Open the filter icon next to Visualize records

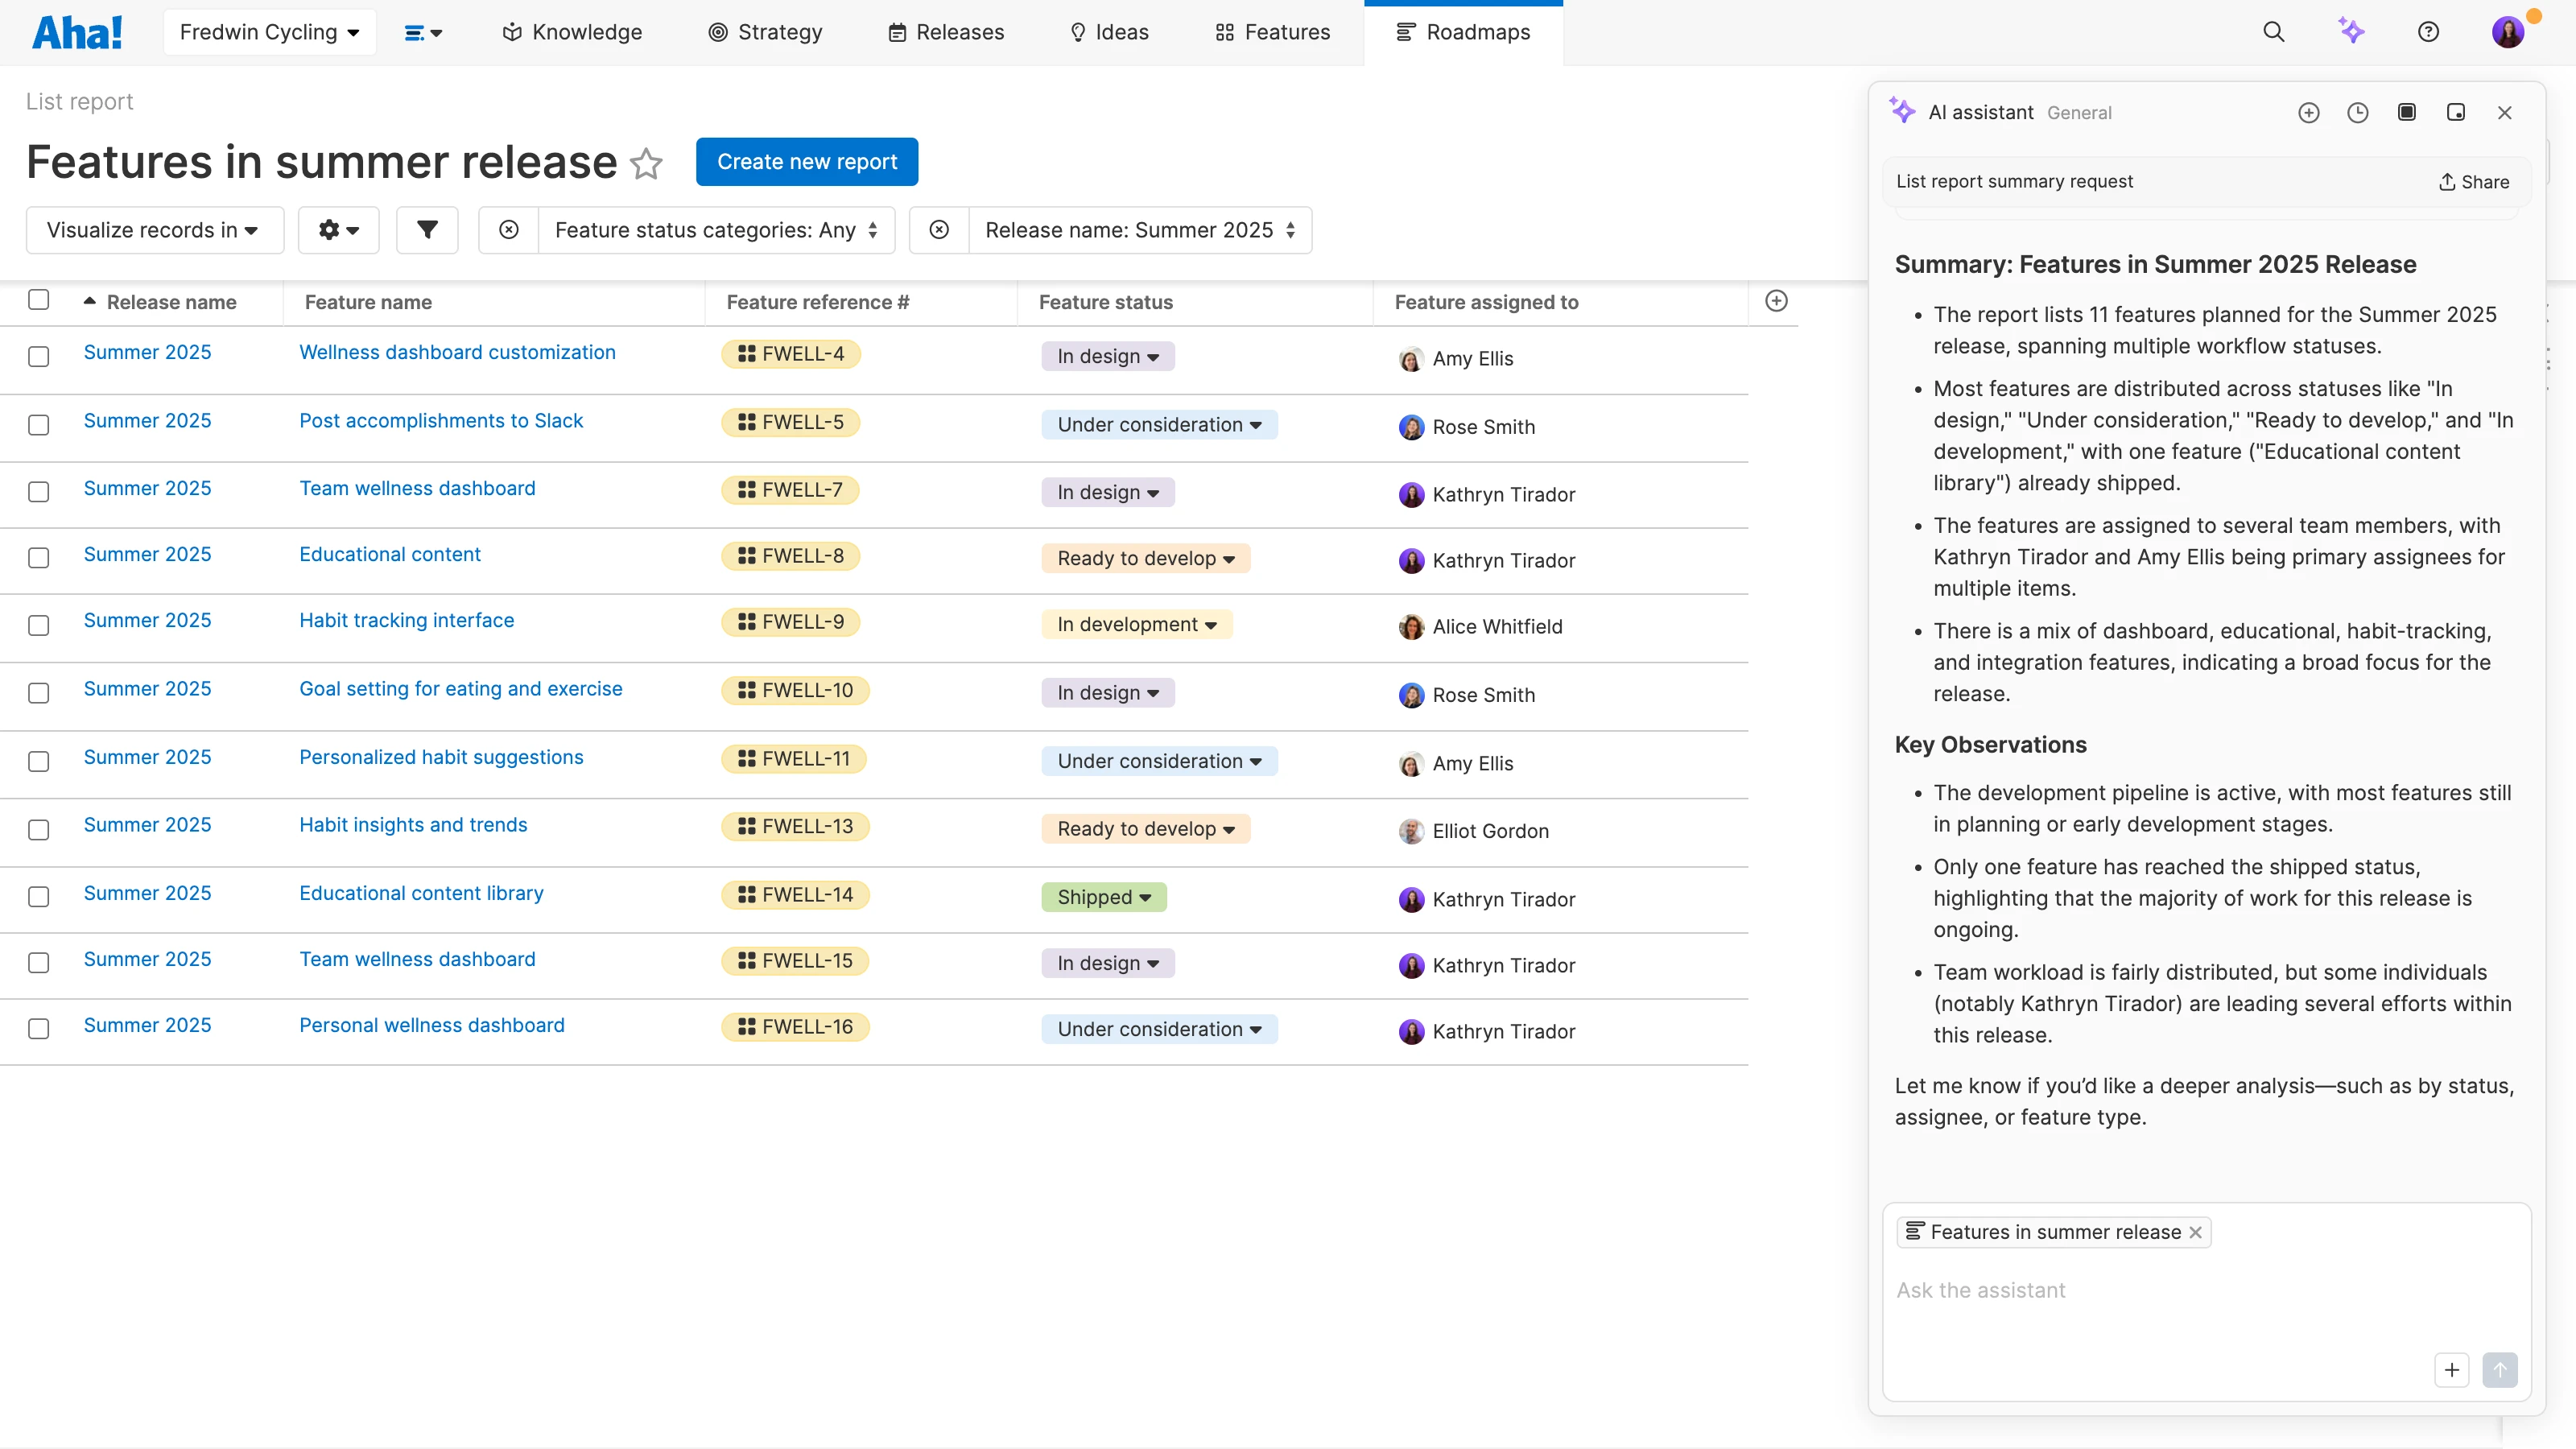[427, 230]
